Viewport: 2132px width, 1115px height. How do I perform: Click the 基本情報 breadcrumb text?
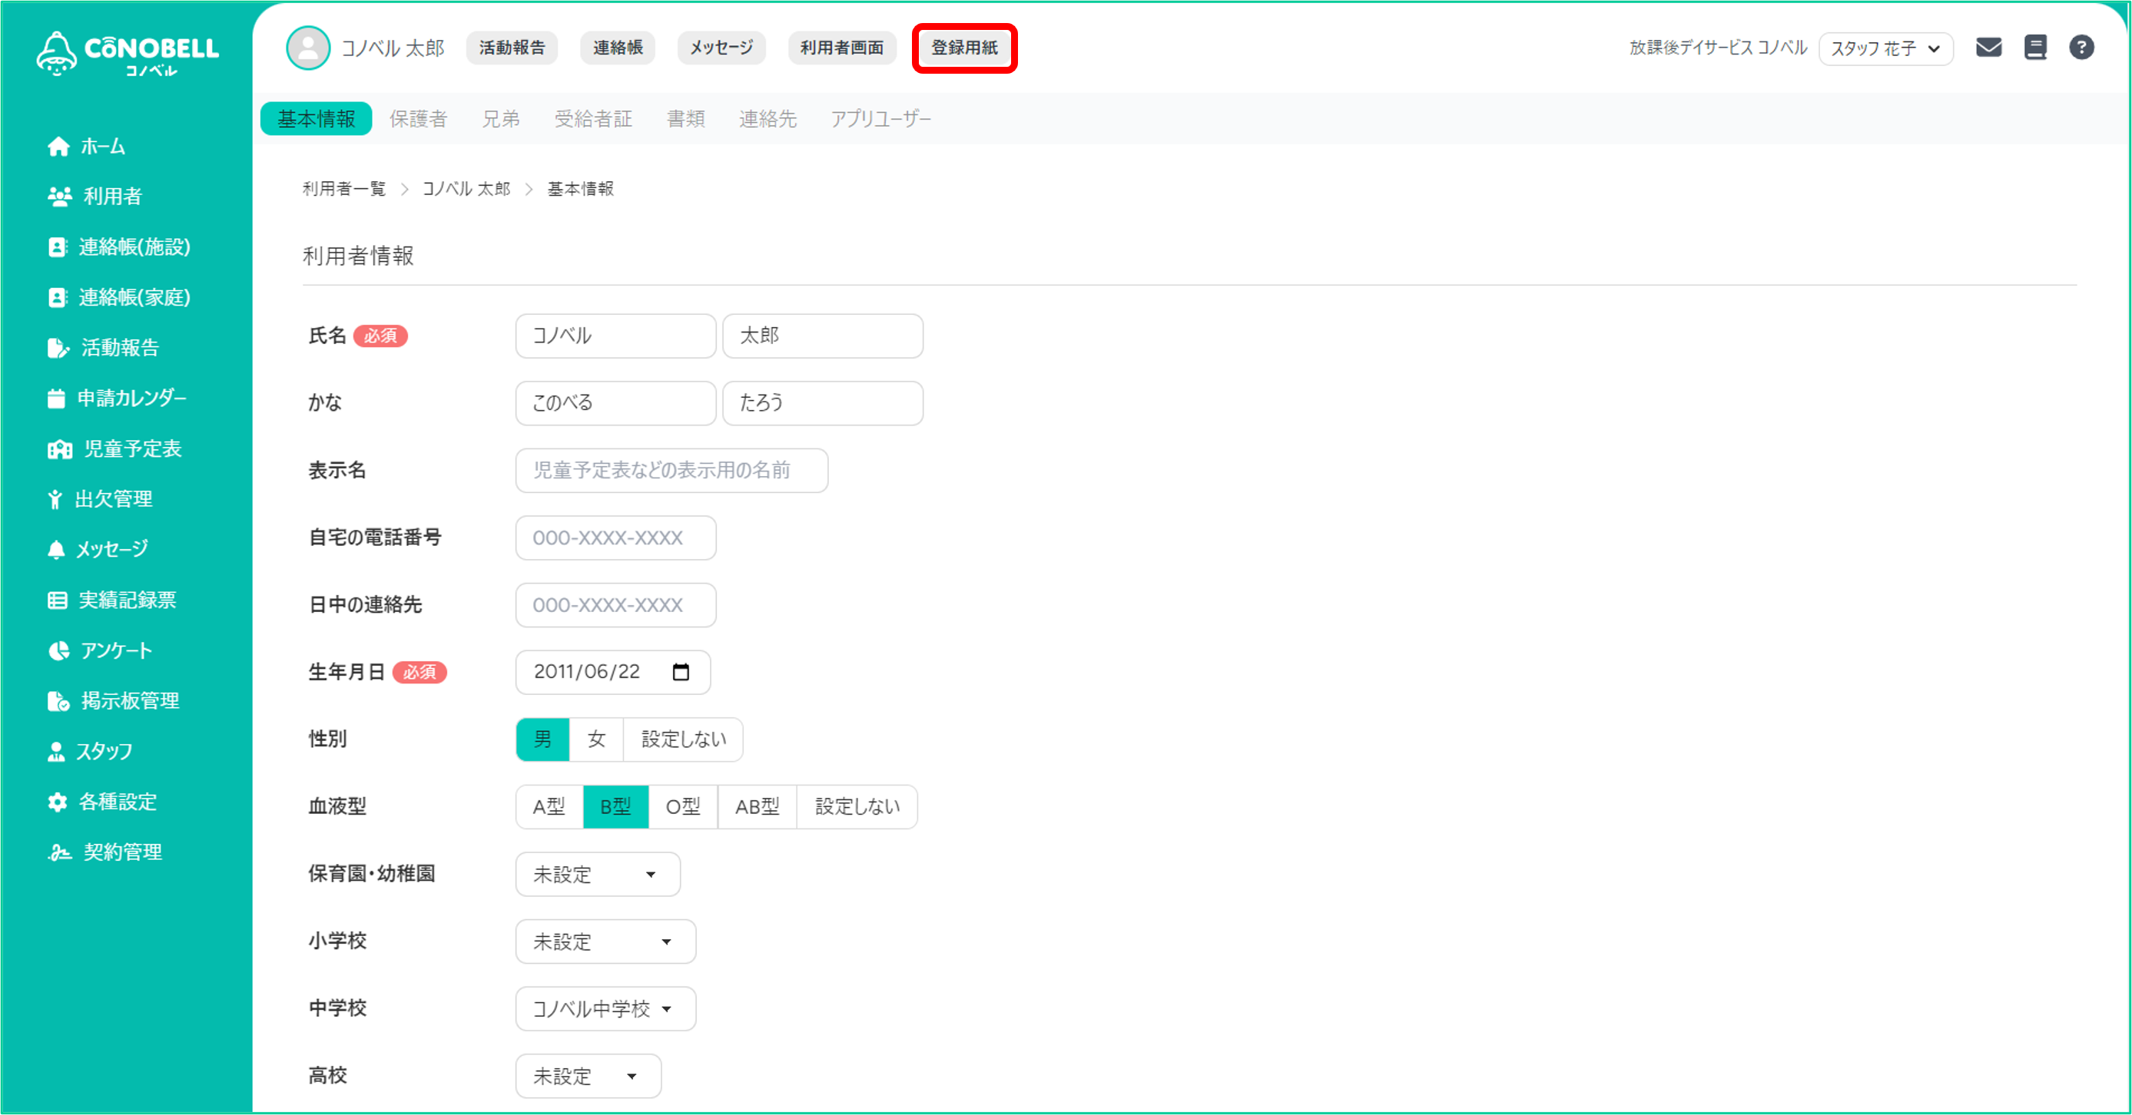tap(581, 189)
